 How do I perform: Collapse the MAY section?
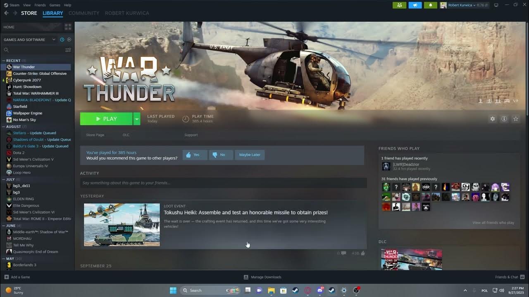click(4, 259)
